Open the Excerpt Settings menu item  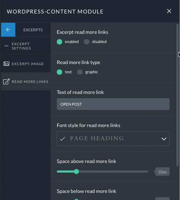point(26,46)
